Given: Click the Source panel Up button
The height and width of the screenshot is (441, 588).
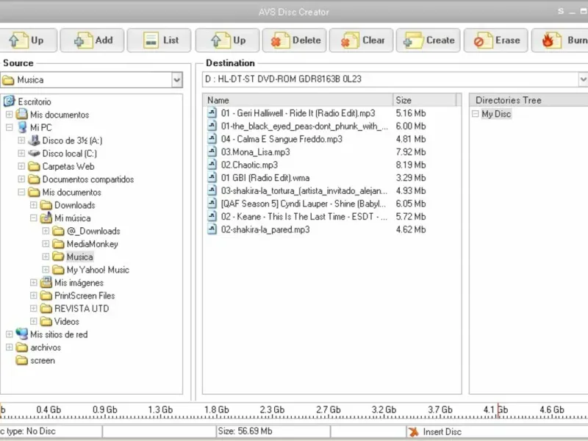Looking at the screenshot, I should tap(28, 40).
